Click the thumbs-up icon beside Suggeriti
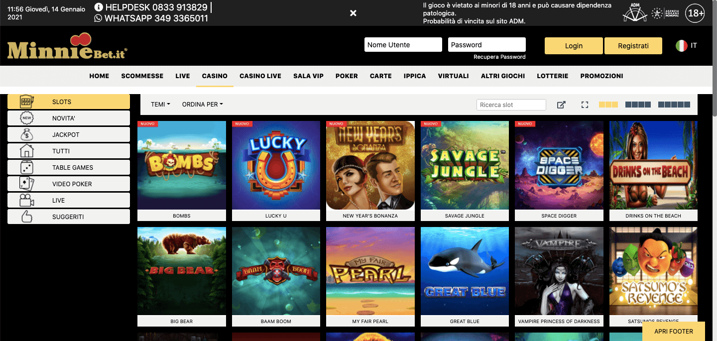The height and width of the screenshot is (341, 717). click(26, 217)
